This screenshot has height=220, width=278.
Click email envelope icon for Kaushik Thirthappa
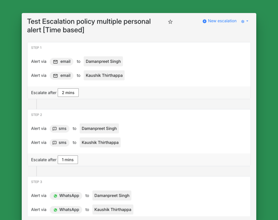55,76
